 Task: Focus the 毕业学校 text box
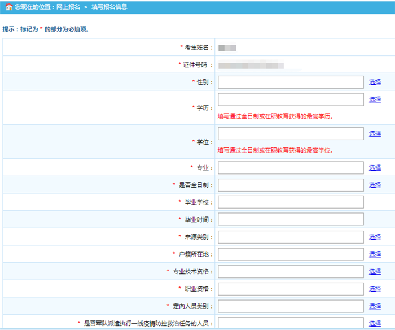tap(291, 202)
